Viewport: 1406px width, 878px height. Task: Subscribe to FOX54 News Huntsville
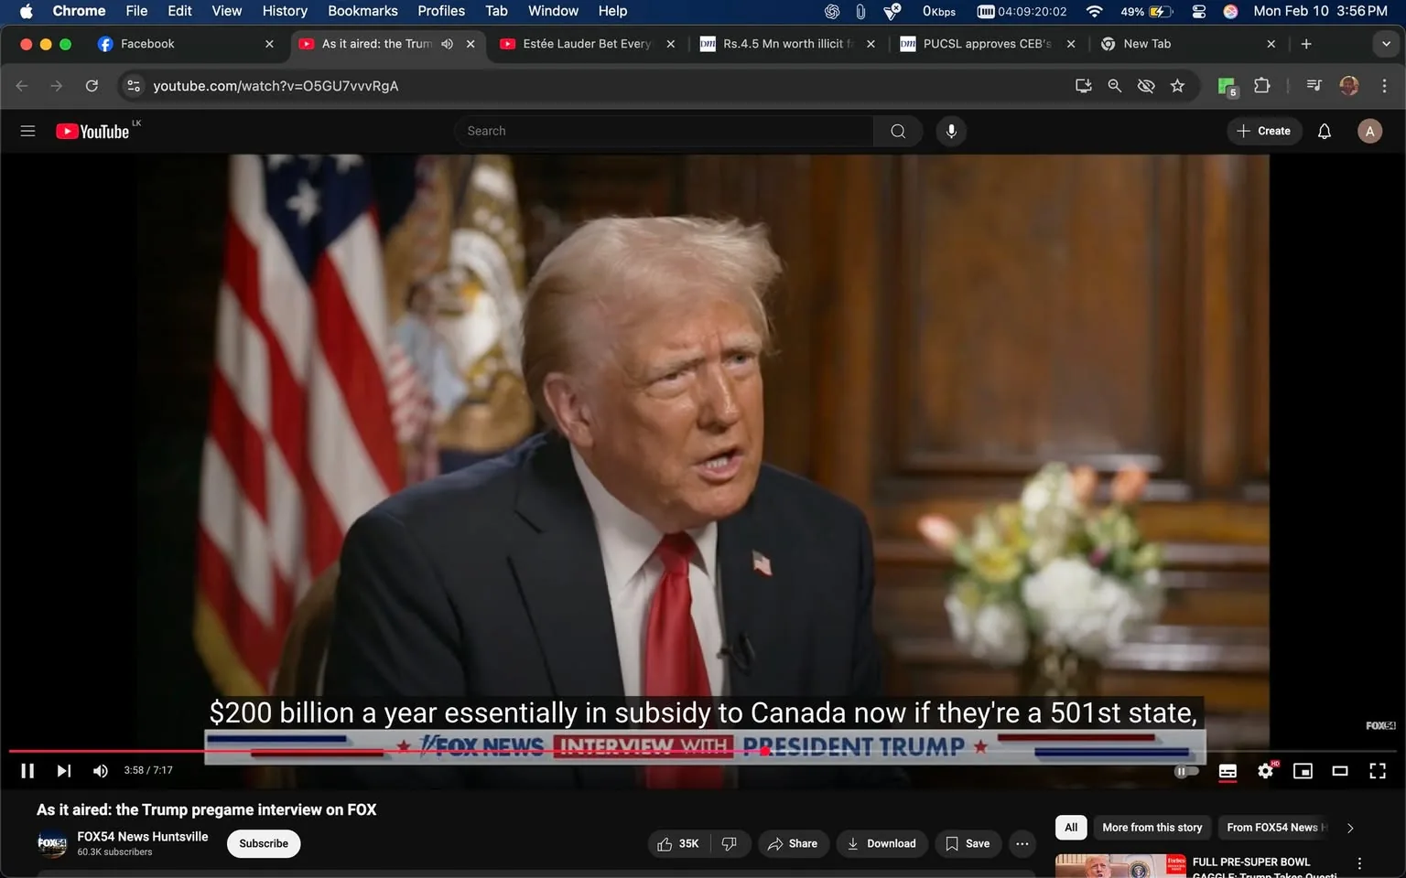point(263,843)
